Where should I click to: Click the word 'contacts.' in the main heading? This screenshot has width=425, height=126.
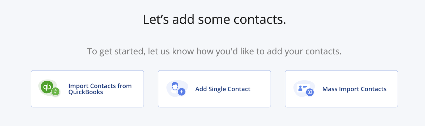(x=260, y=20)
